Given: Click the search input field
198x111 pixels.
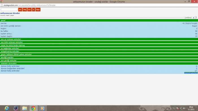Looking at the screenshot, I should [x=9, y=10].
